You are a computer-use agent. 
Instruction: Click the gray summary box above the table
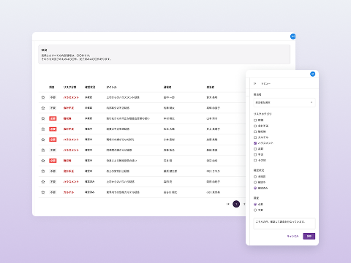164,54
